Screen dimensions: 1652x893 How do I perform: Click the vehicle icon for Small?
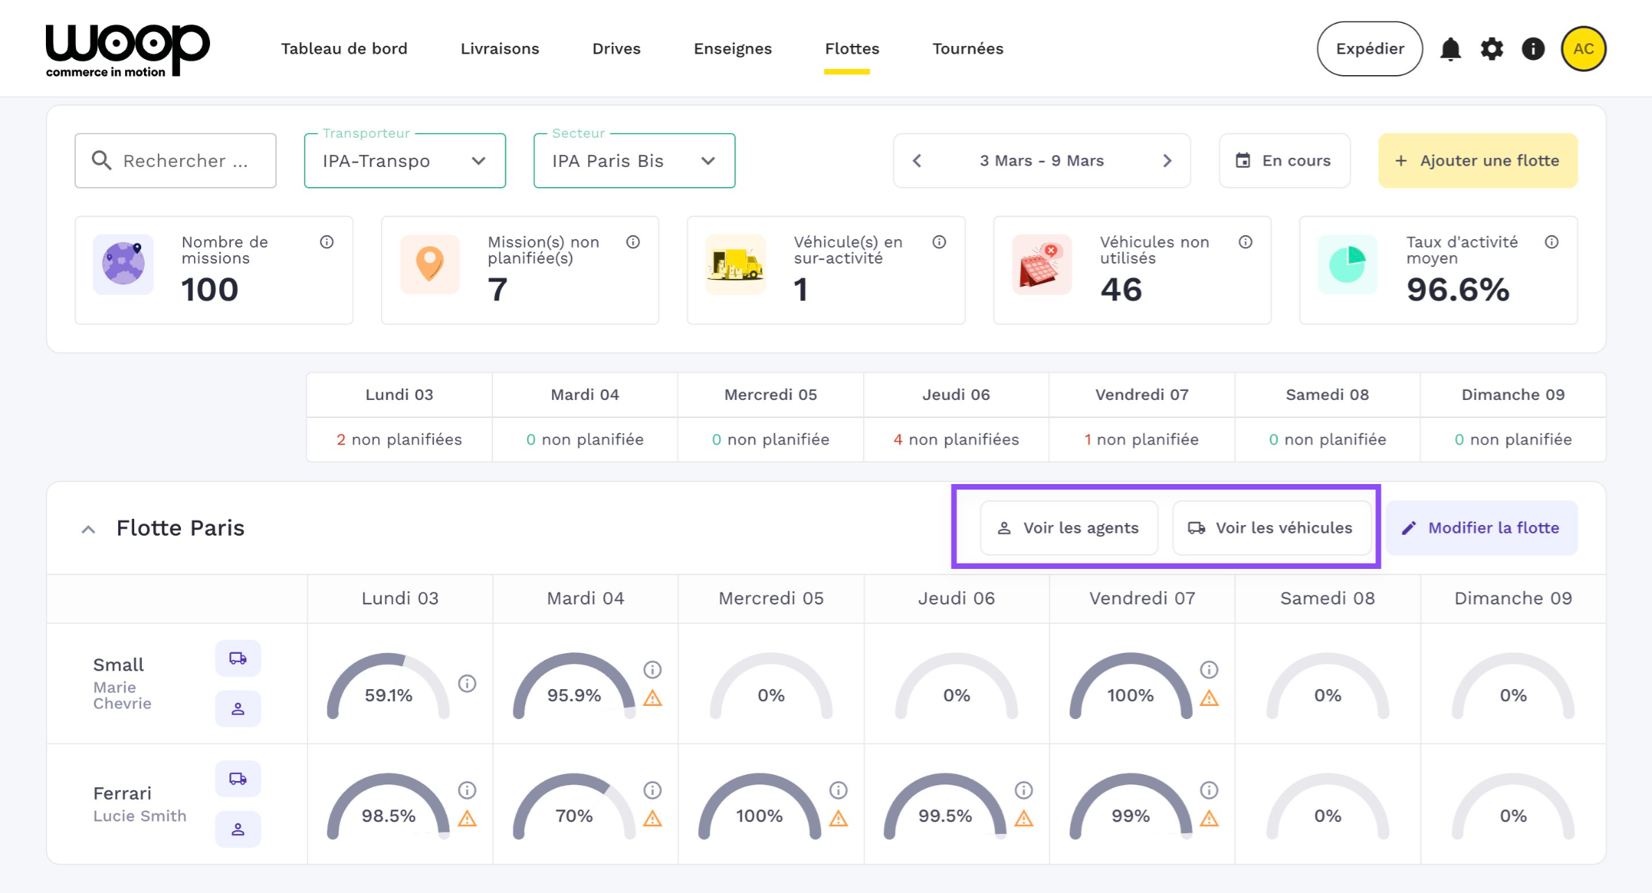238,658
